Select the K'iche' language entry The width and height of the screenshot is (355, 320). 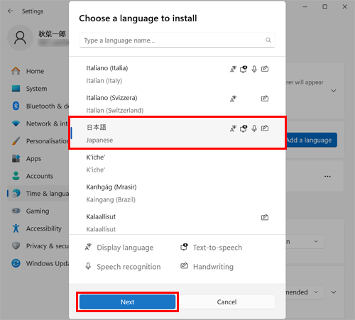point(177,163)
